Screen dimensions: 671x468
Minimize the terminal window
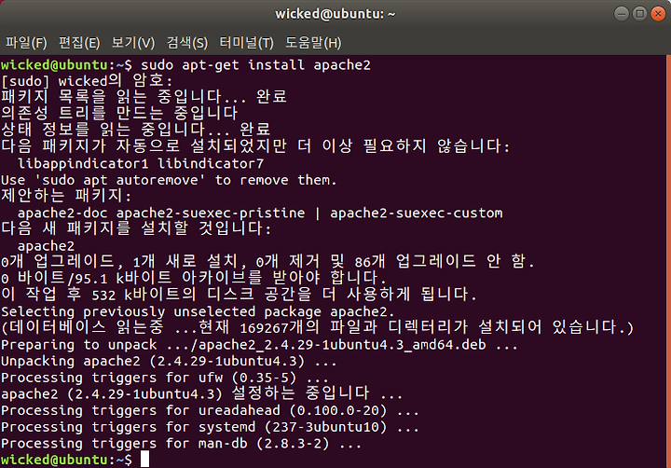(622, 14)
